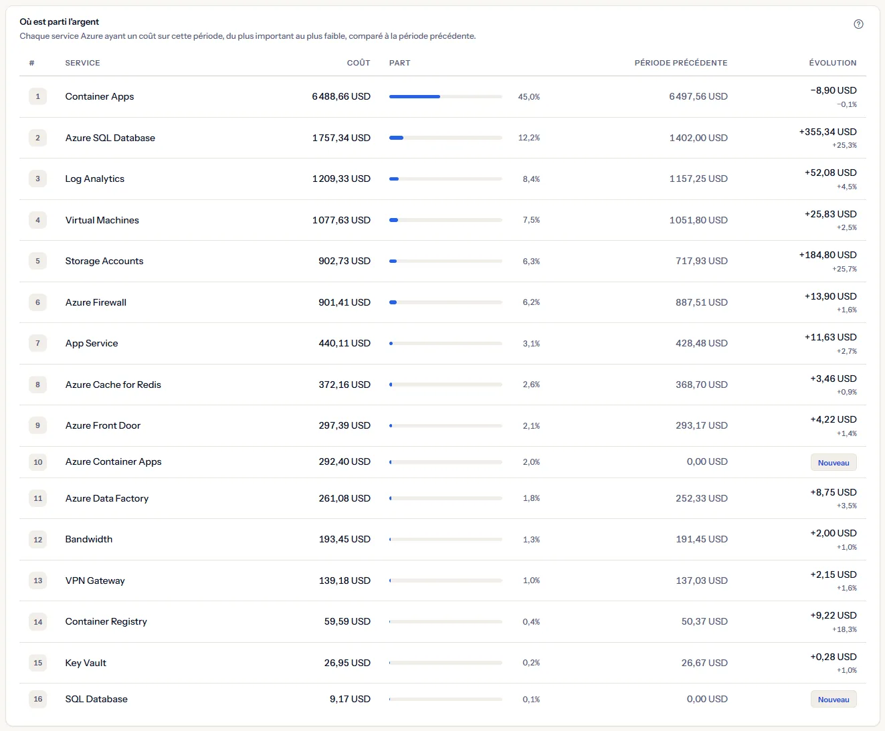Click the previous period value 1 157,25 USD
Image resolution: width=885 pixels, height=731 pixels.
pyautogui.click(x=698, y=179)
